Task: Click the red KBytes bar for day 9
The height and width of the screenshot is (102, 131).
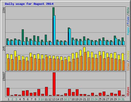Action: [x=39, y=92]
